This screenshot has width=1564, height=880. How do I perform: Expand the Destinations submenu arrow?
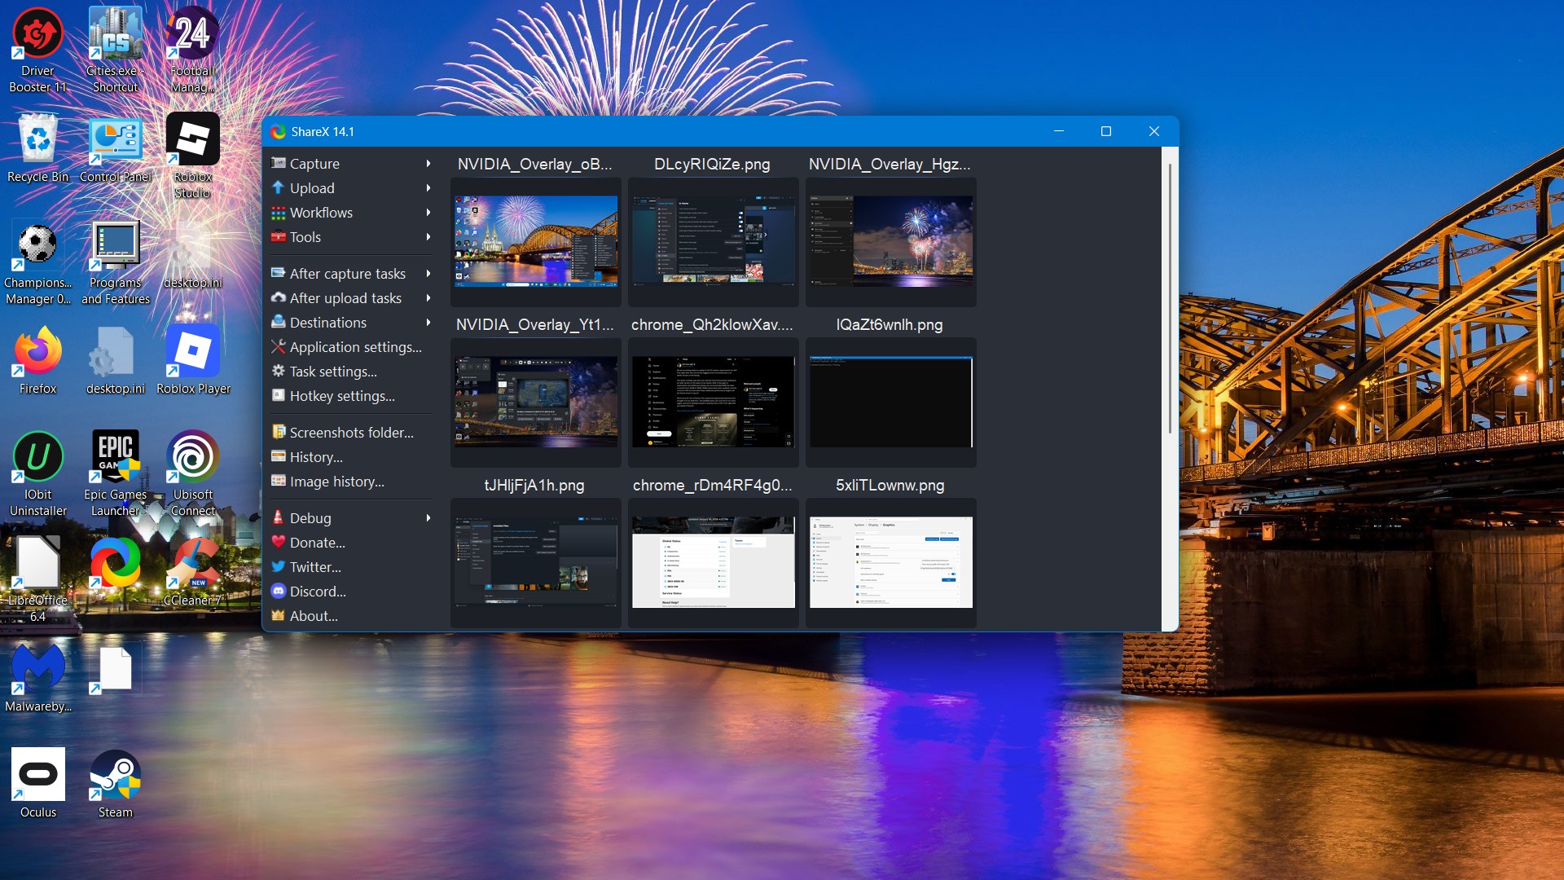click(428, 323)
